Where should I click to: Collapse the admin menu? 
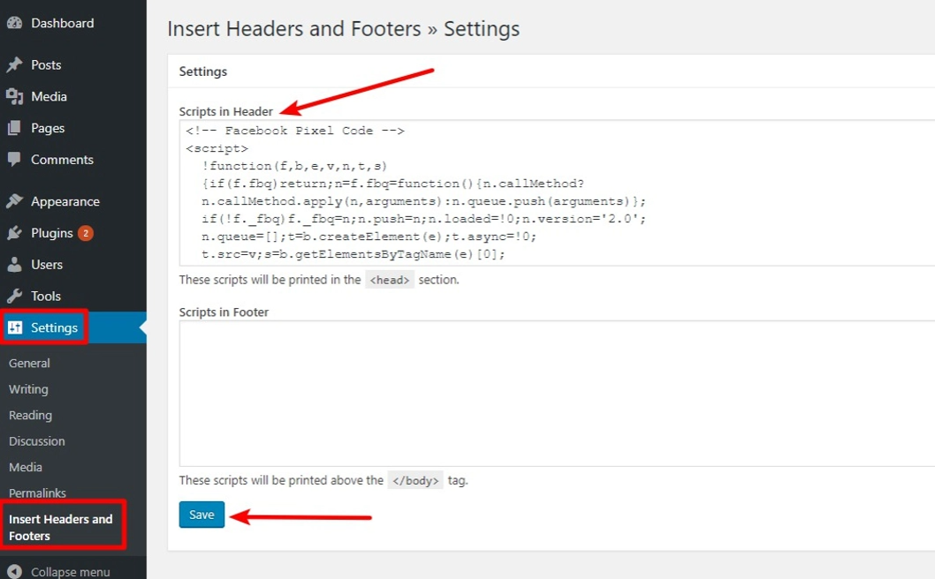[x=59, y=571]
